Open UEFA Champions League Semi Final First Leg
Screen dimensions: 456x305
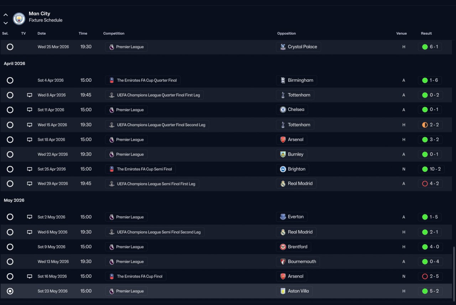pos(152,184)
